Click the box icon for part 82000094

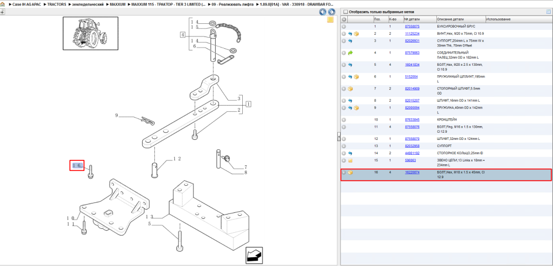pos(357,108)
